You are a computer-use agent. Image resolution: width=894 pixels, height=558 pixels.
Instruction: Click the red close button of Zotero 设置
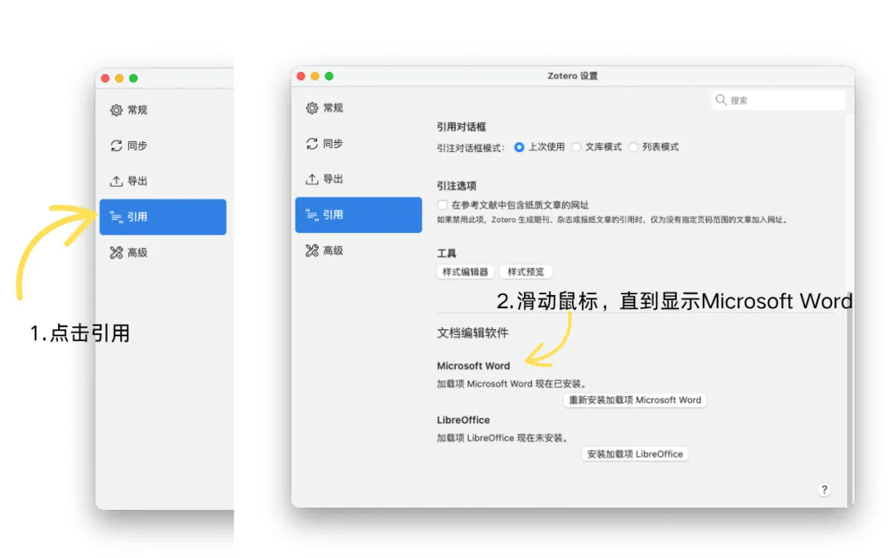(301, 76)
